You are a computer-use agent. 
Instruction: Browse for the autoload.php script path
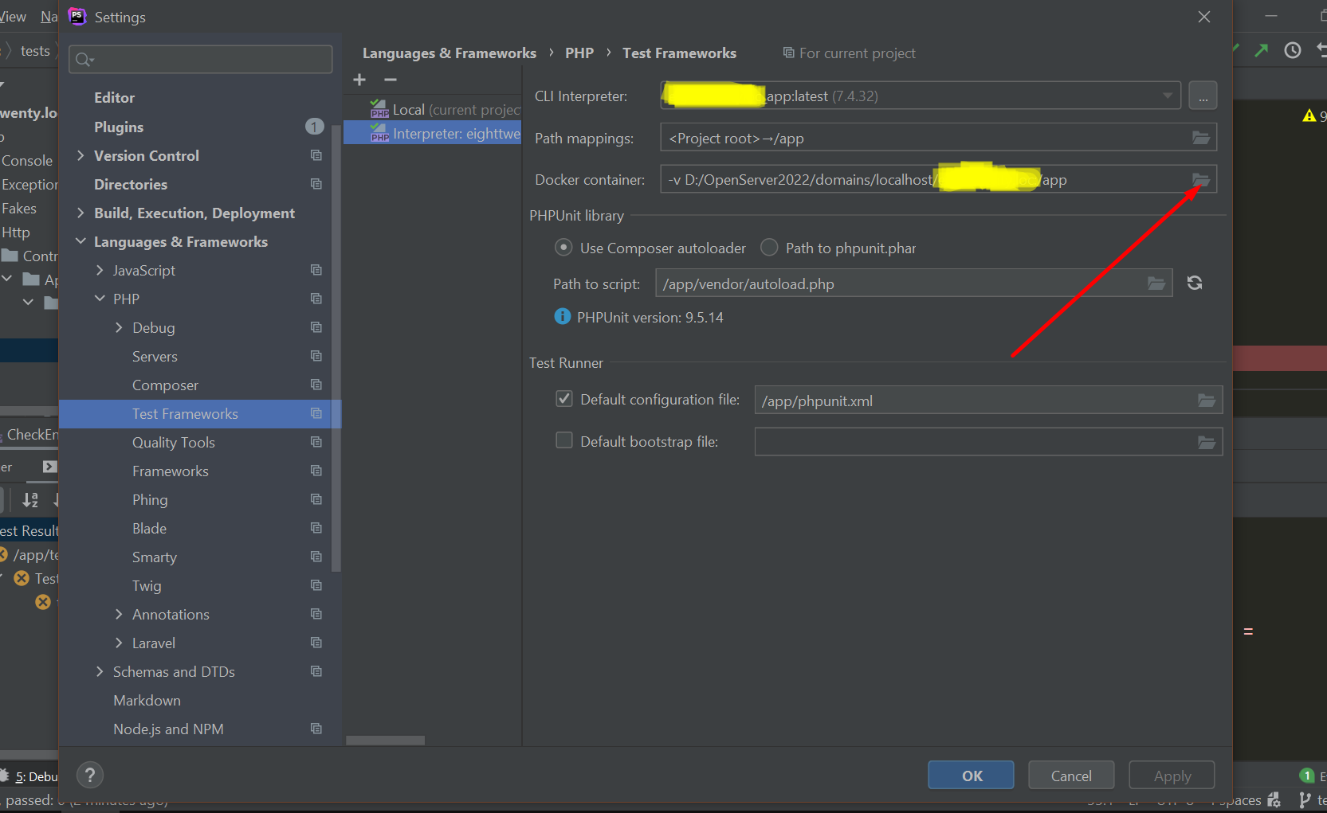click(1156, 283)
